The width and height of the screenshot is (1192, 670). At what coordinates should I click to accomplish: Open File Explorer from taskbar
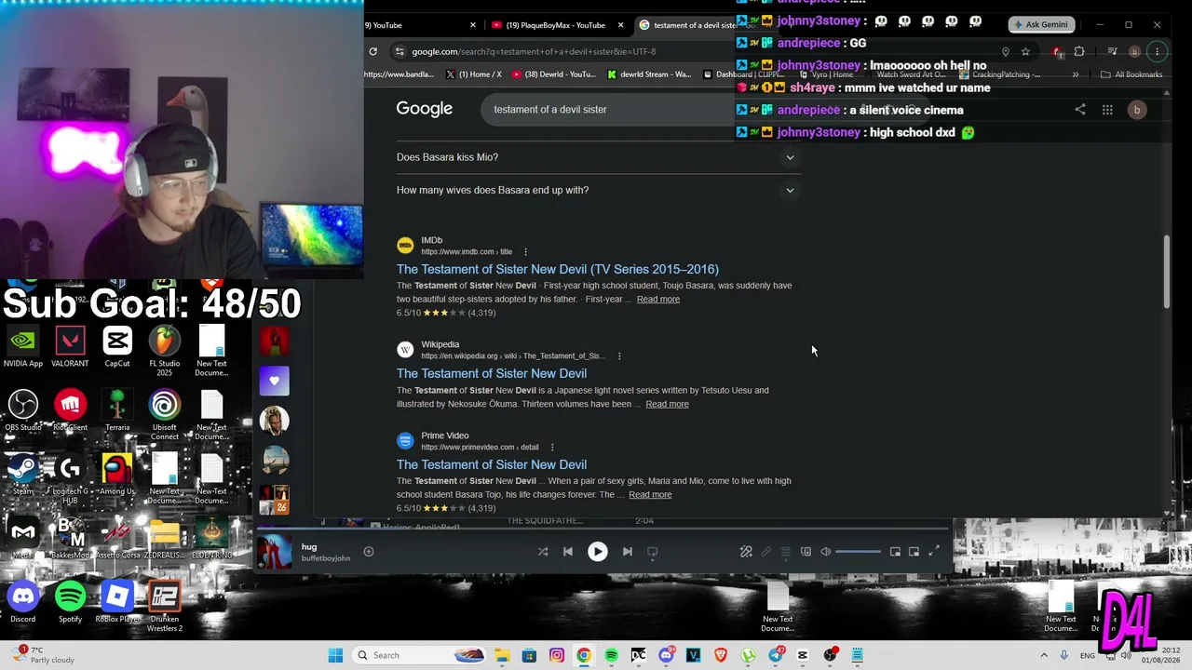(501, 655)
